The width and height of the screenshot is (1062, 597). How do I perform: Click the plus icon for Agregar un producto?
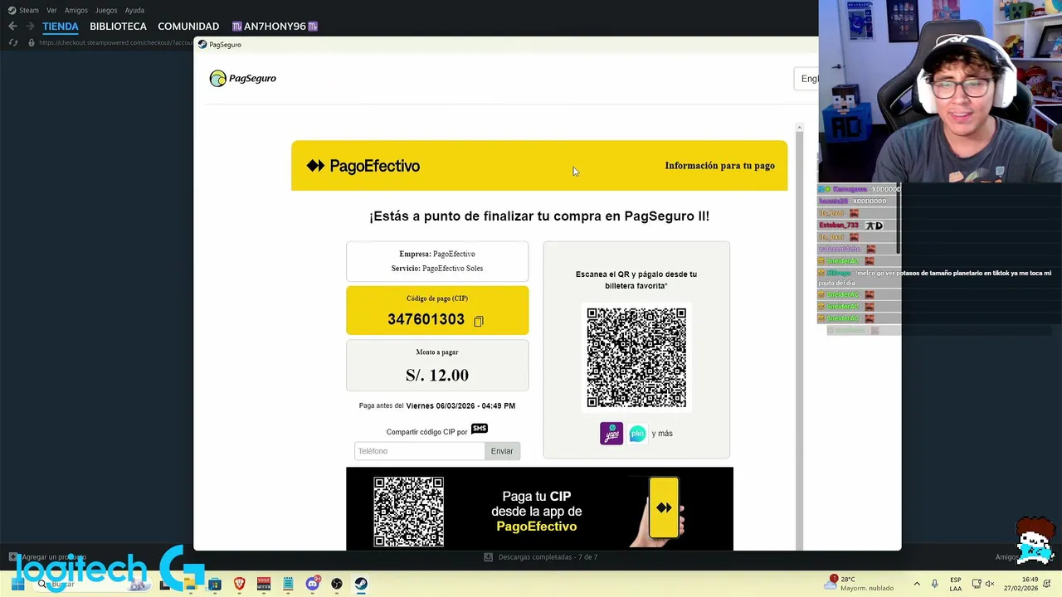[x=13, y=557]
